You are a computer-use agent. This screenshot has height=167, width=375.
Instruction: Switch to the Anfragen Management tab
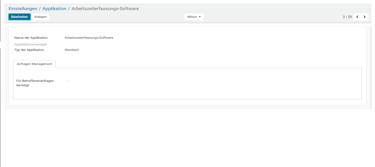pyautogui.click(x=34, y=64)
